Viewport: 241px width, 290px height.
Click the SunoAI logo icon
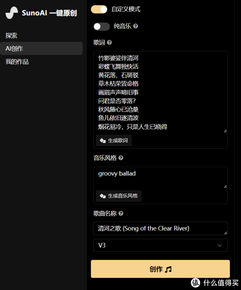[12, 13]
